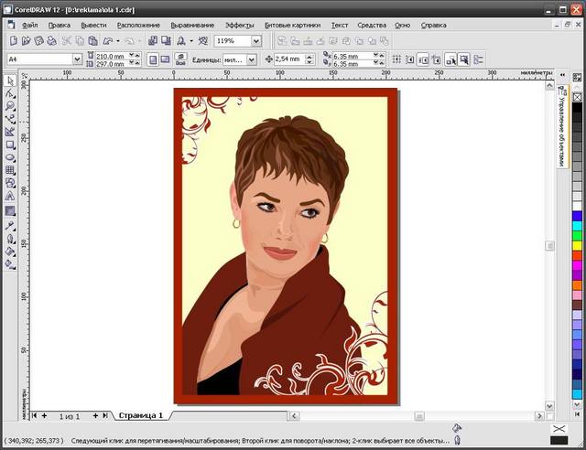
Task: Open the Edit menu (Правка)
Action: tap(59, 26)
